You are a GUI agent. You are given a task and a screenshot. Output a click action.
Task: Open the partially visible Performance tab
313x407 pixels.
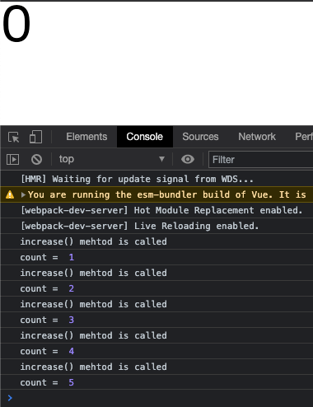(x=304, y=137)
